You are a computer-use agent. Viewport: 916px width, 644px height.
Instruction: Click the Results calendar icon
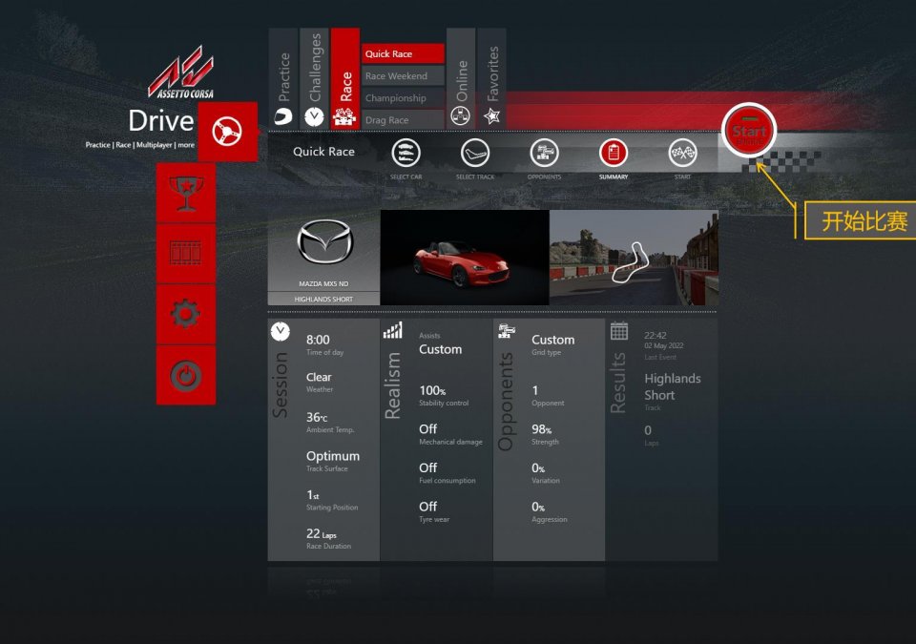[619, 331]
